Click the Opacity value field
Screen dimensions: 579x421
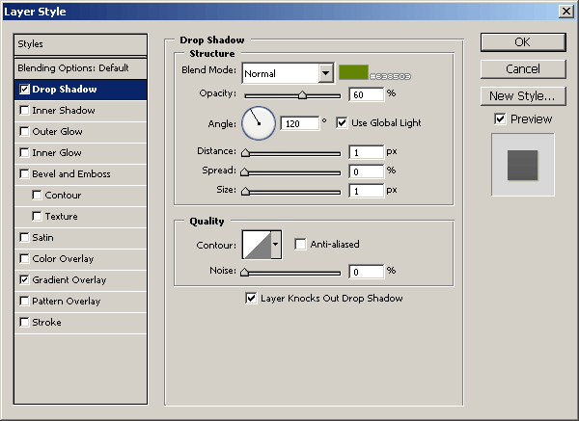pos(367,94)
